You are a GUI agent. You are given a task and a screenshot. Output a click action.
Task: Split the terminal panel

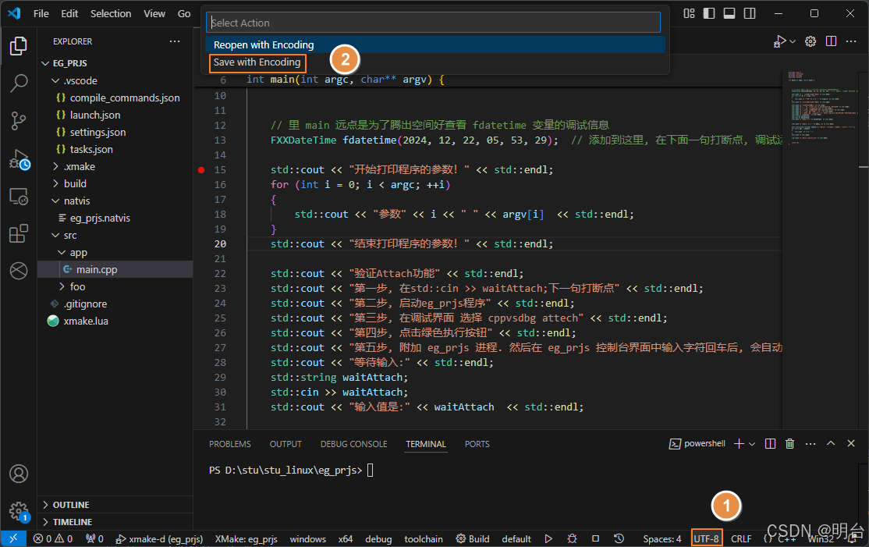(x=770, y=443)
